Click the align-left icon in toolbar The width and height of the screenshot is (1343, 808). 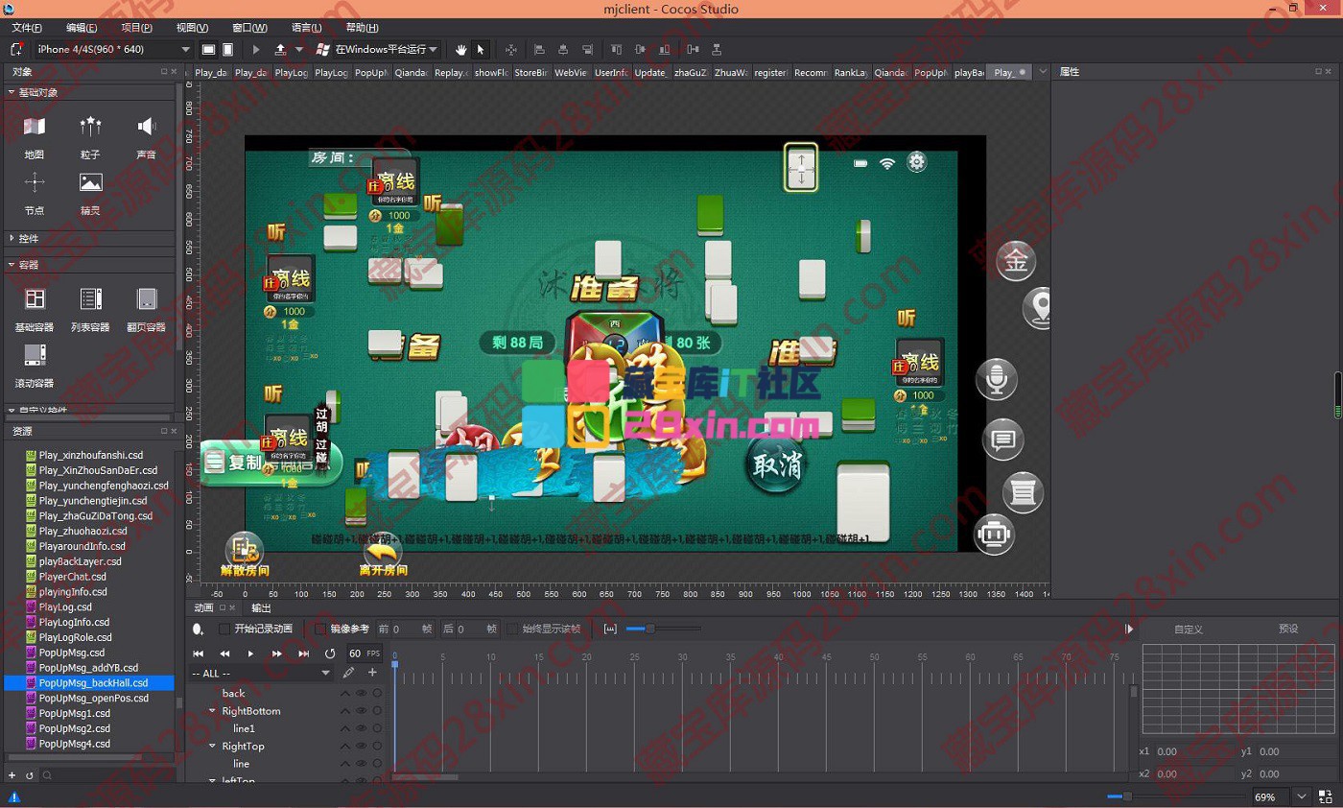pos(539,49)
